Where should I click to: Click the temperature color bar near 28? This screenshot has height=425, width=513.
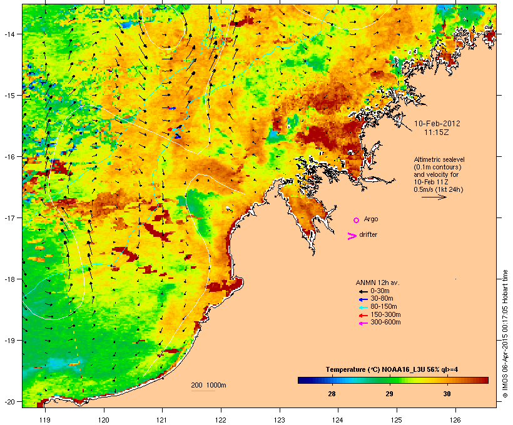(x=332, y=380)
